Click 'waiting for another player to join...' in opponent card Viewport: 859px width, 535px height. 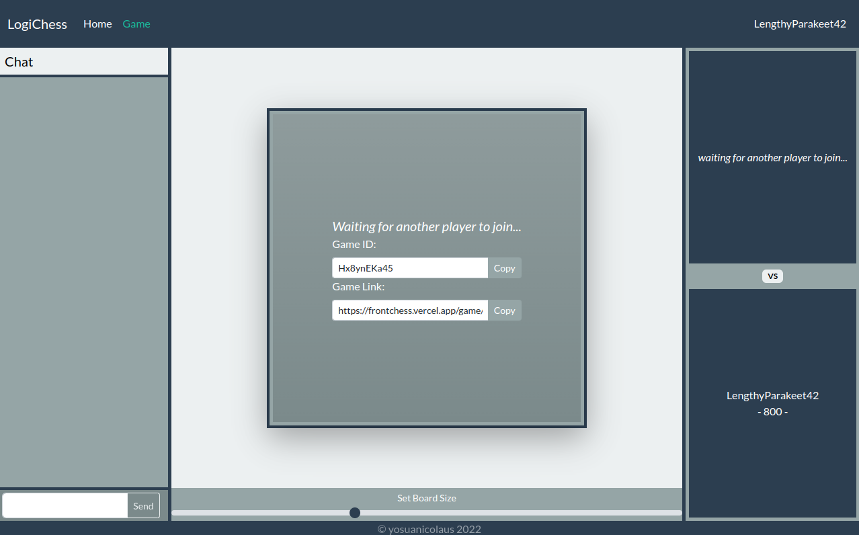772,158
